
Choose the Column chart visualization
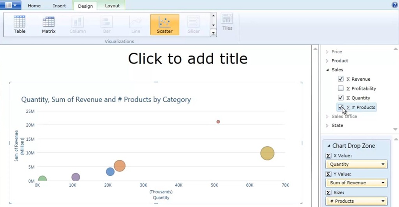coord(78,25)
